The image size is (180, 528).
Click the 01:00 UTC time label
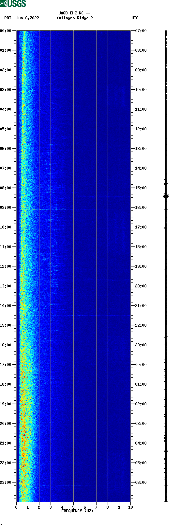[x=141, y=384]
